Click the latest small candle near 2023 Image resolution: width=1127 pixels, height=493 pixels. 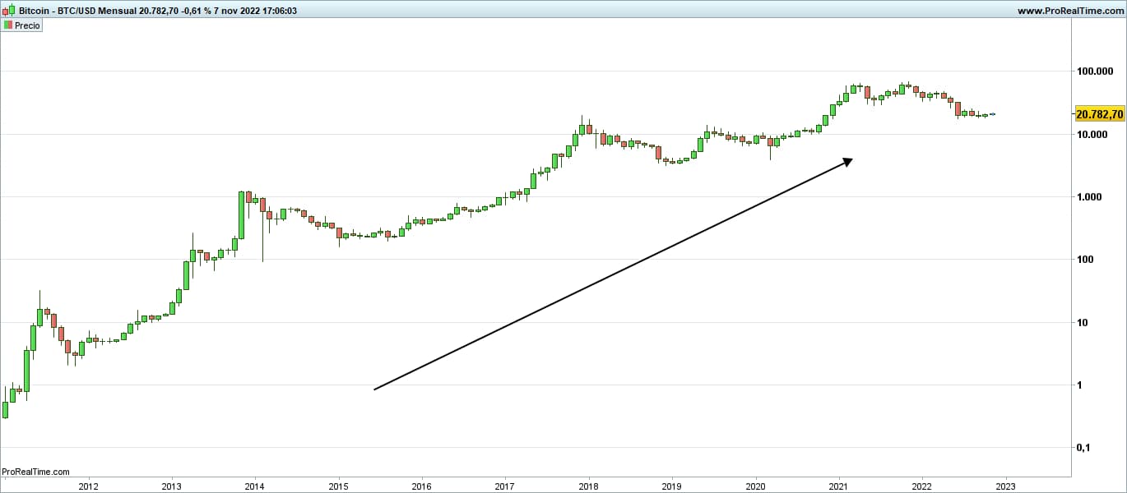992,114
